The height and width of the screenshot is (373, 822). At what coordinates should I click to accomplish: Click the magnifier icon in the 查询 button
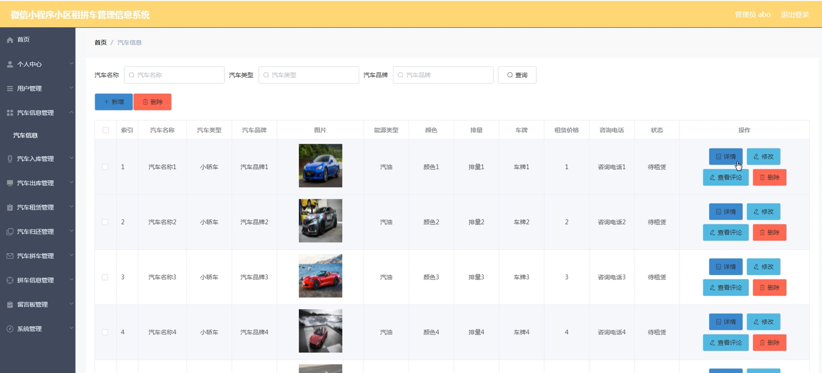[x=510, y=75]
